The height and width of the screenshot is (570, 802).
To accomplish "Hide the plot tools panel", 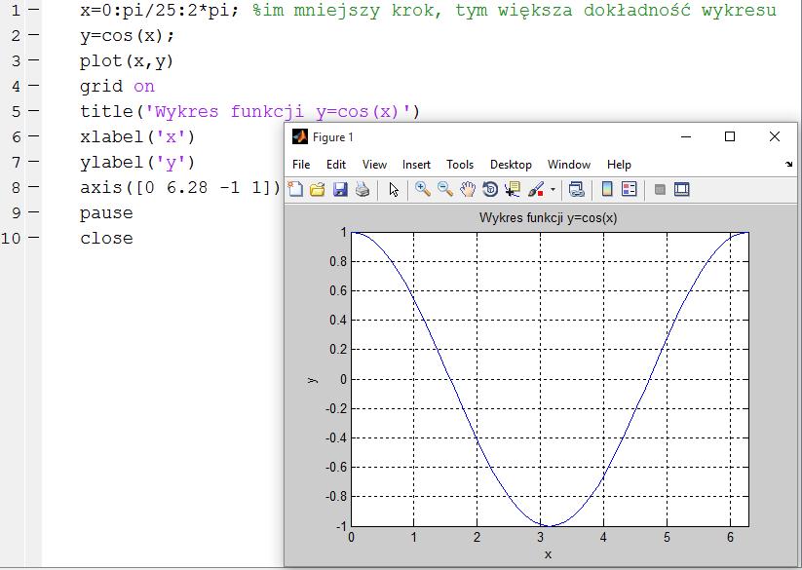I will pos(660,190).
